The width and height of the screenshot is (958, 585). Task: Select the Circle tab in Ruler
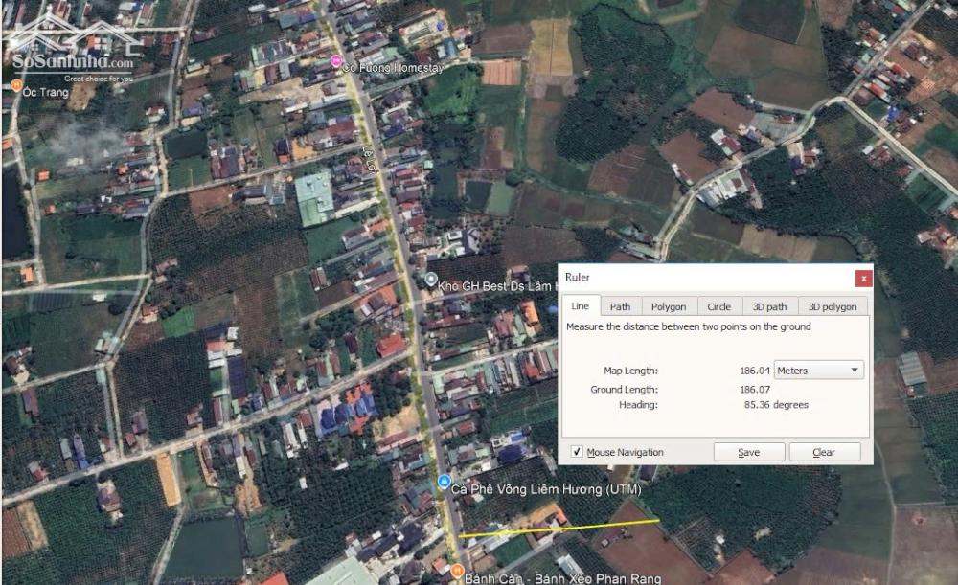tap(718, 306)
